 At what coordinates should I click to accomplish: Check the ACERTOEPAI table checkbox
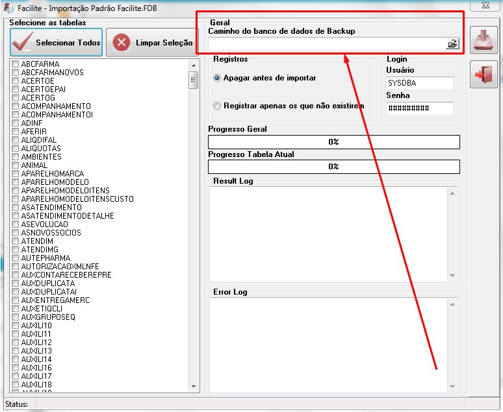coord(15,89)
